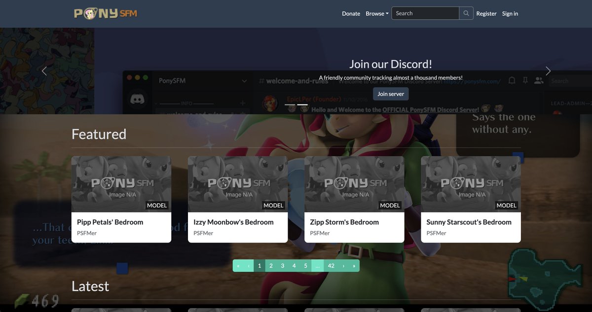The width and height of the screenshot is (592, 312).
Task: Click the Zipp Storm's Bedroom title
Action: coord(344,222)
